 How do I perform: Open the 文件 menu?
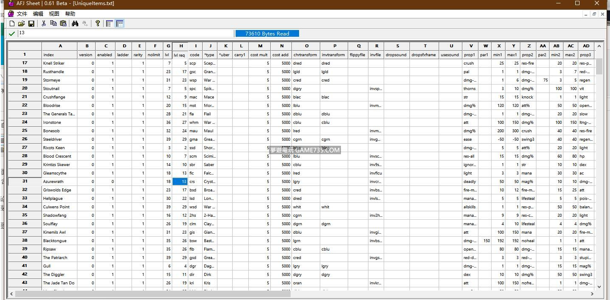[22, 14]
